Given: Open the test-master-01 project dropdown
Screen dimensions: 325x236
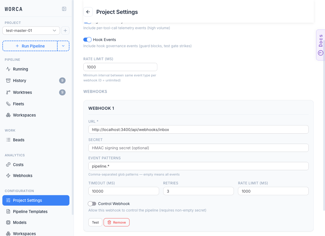Looking at the screenshot, I should [31, 31].
